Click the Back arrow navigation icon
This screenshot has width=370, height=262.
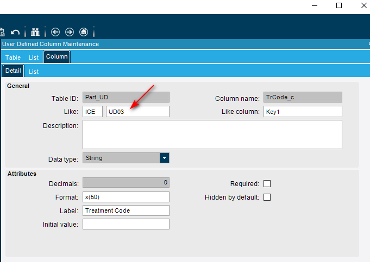pos(55,32)
